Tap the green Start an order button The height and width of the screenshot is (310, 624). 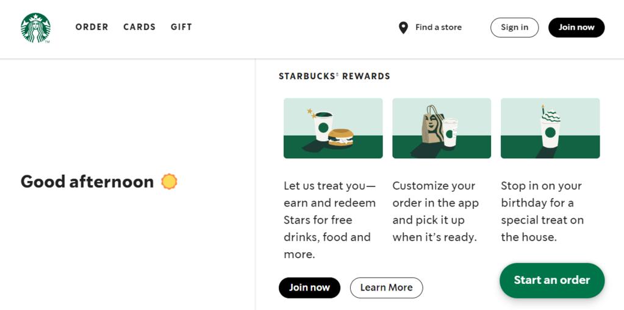click(551, 280)
